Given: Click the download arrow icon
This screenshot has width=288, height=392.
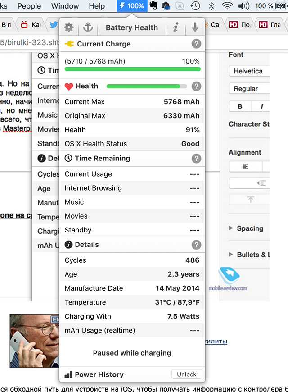Looking at the screenshot, I should tap(195, 27).
